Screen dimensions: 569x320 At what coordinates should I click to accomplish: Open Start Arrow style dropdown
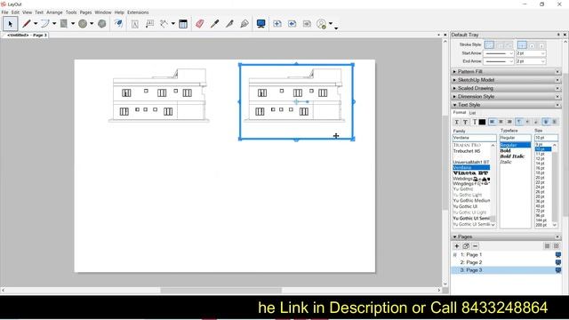coord(499,53)
